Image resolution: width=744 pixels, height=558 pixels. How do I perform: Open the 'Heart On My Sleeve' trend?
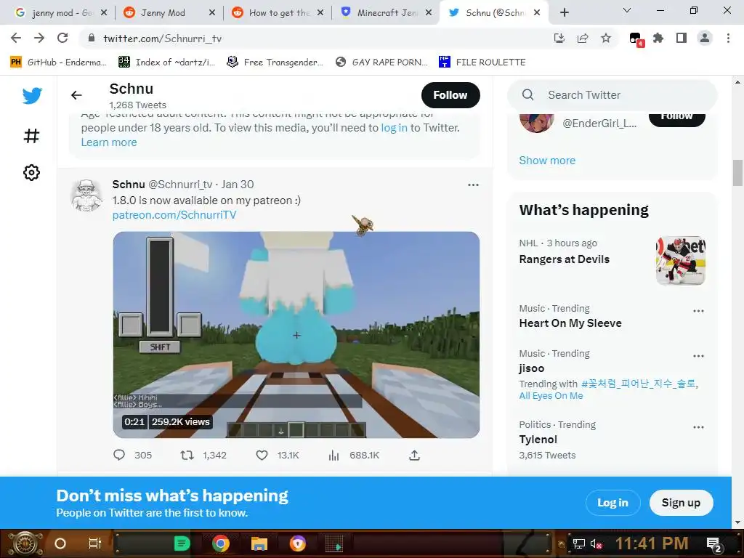click(x=570, y=323)
